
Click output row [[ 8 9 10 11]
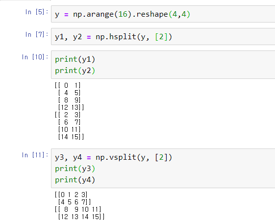pyautogui.click(x=78, y=209)
